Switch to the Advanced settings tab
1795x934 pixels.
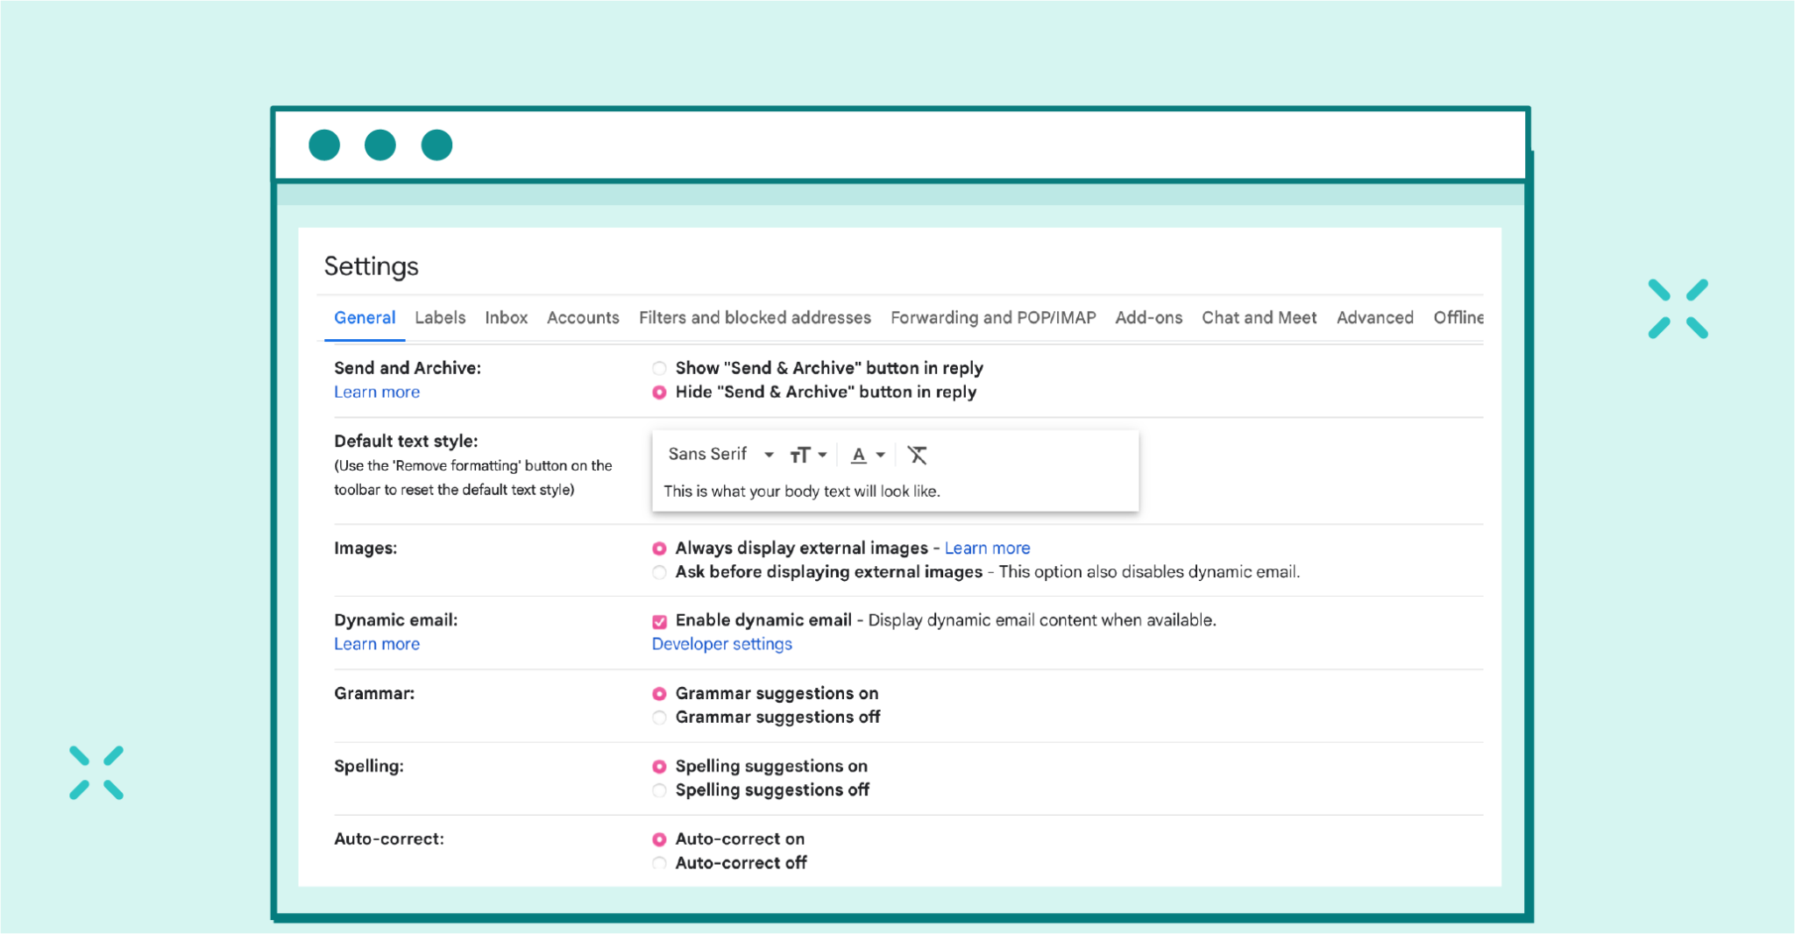pos(1374,317)
